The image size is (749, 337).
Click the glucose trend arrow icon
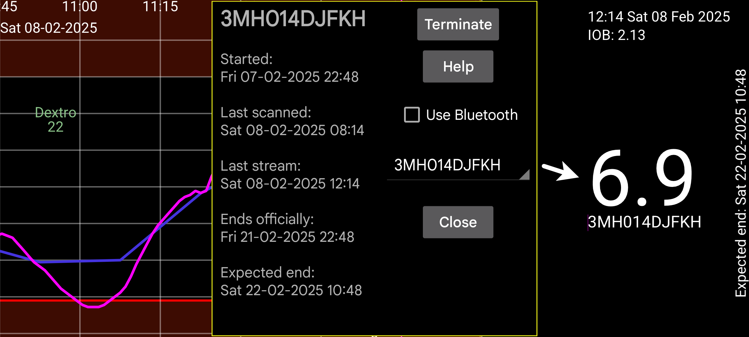click(x=560, y=171)
